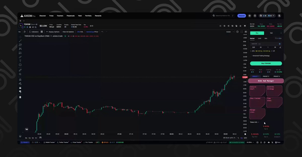Open the Pulse page
Image resolution: width=302 pixels, height=157 pixels.
point(51,16)
